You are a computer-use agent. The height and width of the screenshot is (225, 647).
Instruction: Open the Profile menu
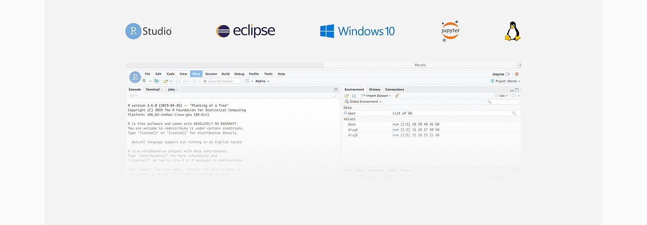click(x=254, y=74)
